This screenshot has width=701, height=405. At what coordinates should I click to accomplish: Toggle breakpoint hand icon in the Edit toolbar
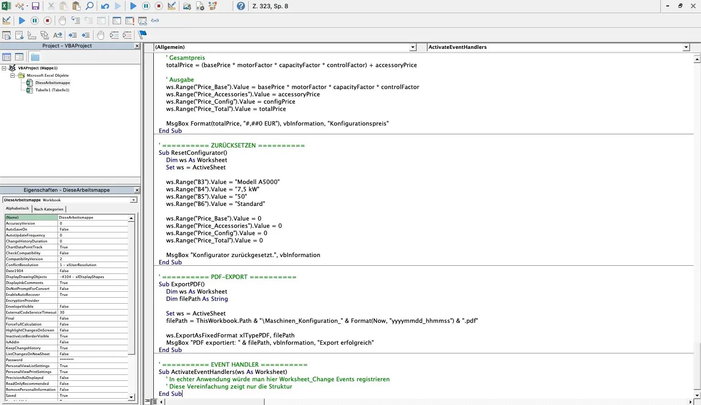click(x=101, y=35)
